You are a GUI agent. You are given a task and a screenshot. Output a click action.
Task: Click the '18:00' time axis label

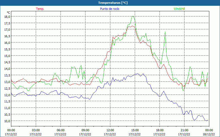tap(160, 130)
